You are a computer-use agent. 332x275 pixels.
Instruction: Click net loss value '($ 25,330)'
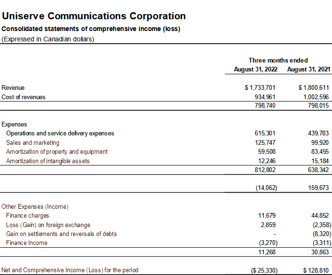click(264, 271)
